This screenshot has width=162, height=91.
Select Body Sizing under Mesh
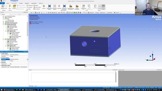click(x=11, y=20)
